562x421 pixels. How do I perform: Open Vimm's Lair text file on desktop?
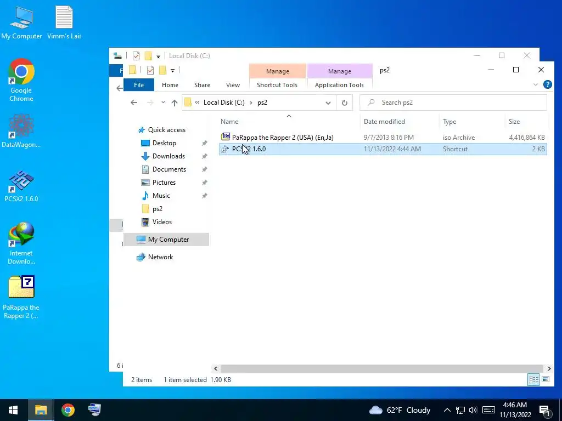[64, 22]
